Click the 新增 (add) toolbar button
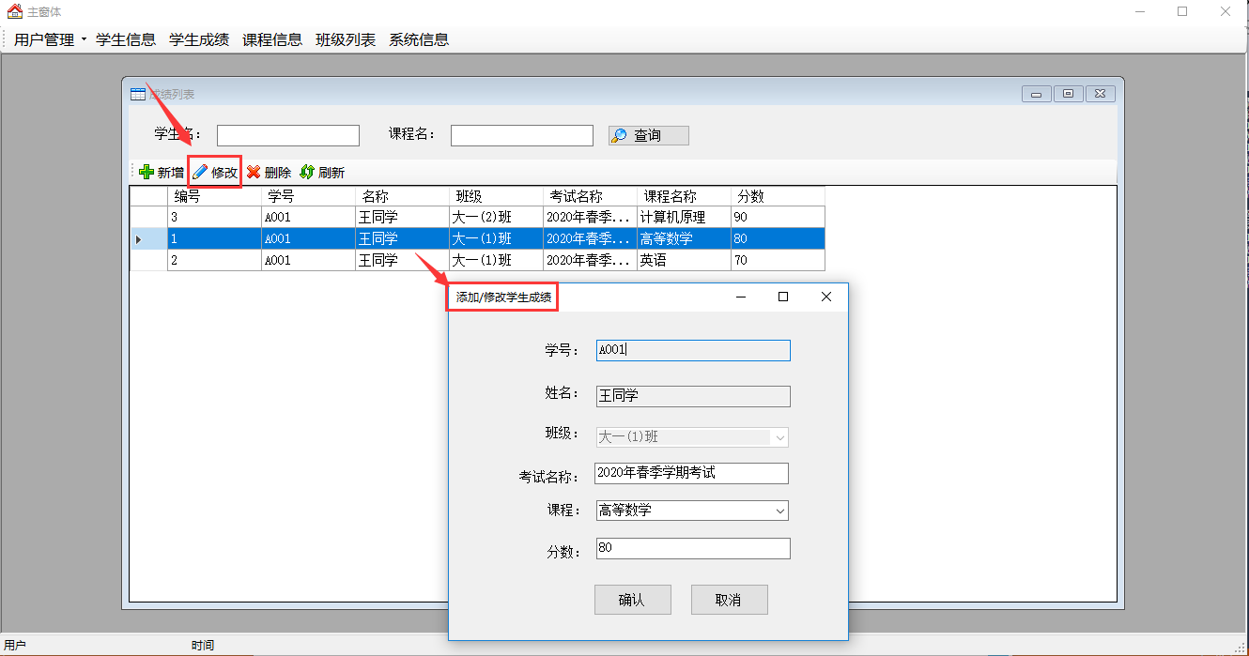The width and height of the screenshot is (1249, 656). pyautogui.click(x=162, y=173)
